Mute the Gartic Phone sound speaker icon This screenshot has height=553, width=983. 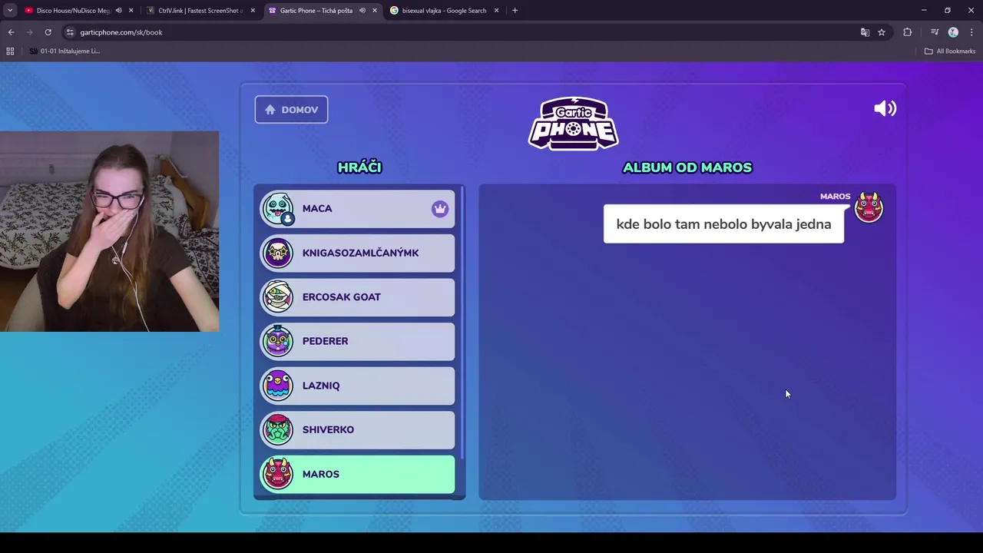885,108
